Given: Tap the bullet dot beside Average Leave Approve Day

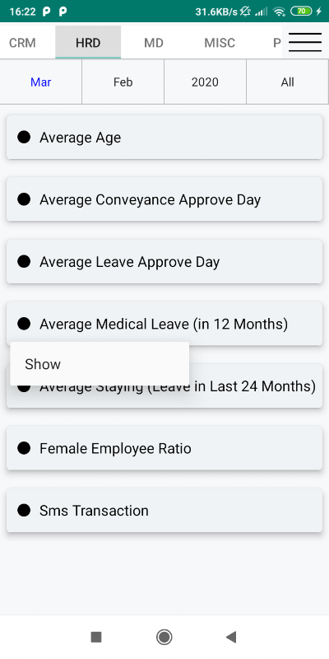Looking at the screenshot, I should pyautogui.click(x=24, y=261).
